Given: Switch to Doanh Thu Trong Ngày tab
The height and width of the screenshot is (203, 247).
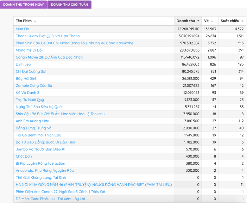Looking at the screenshot, I should click(24, 4).
